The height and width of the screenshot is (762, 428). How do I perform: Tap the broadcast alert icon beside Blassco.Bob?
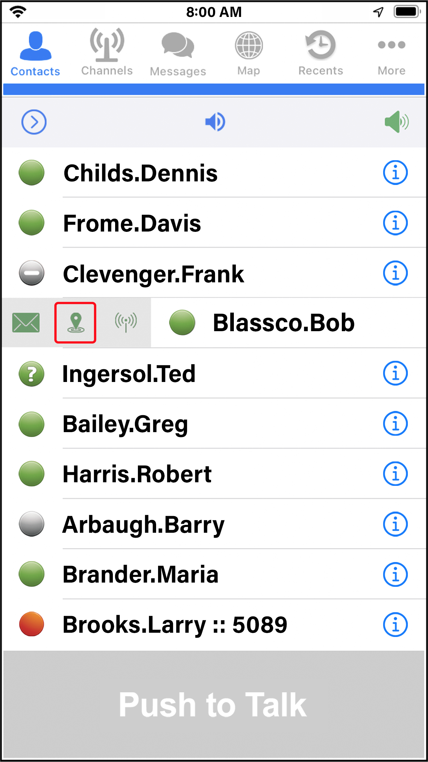click(126, 322)
